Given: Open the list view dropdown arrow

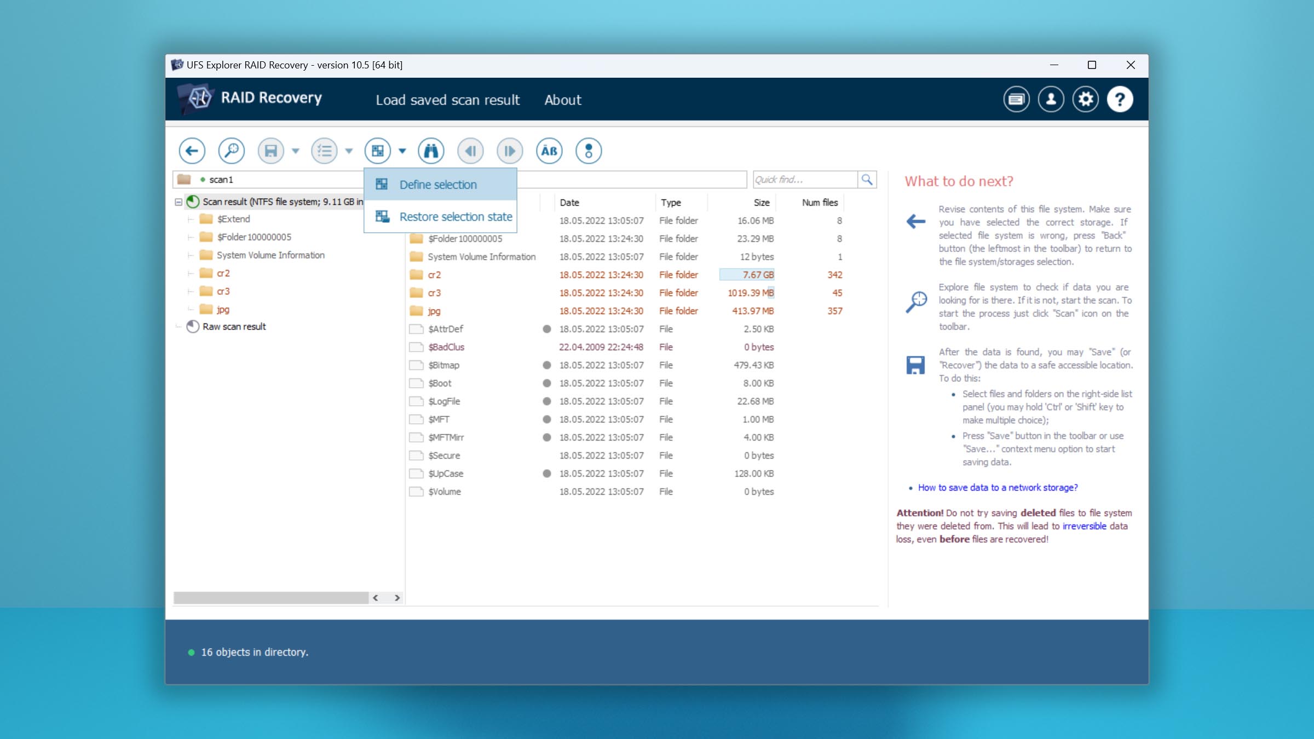Looking at the screenshot, I should (x=349, y=151).
